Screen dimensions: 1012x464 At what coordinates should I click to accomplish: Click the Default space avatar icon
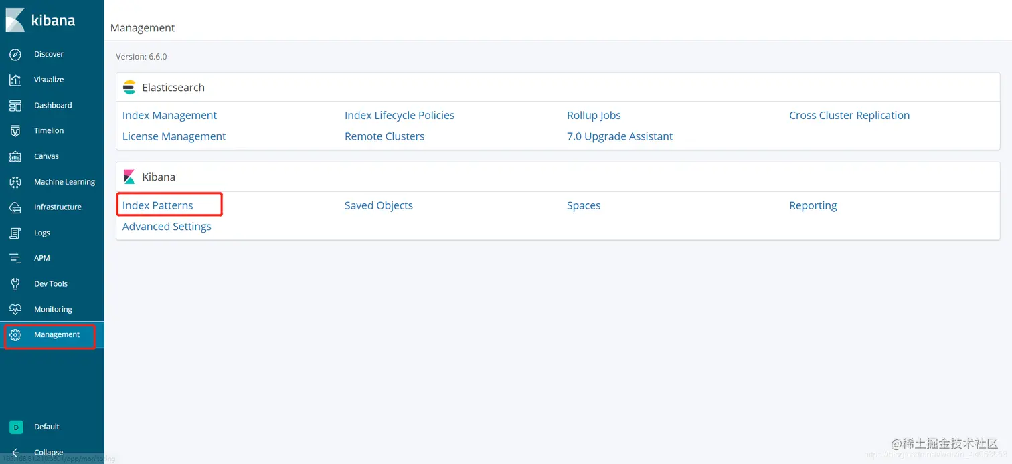pyautogui.click(x=16, y=427)
